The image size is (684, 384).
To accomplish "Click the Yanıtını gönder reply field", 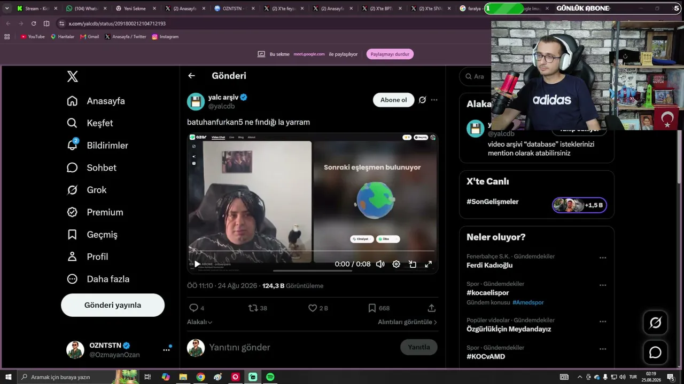I will 301,347.
